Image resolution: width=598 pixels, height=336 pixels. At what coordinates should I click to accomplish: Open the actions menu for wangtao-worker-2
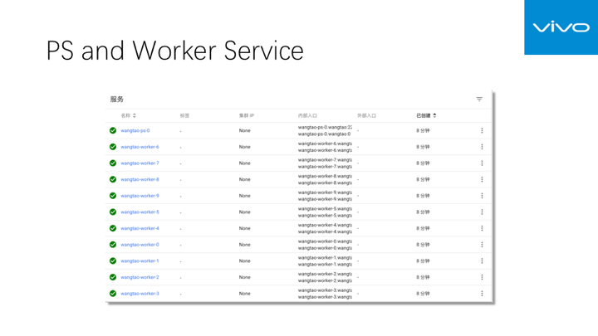[x=482, y=277]
